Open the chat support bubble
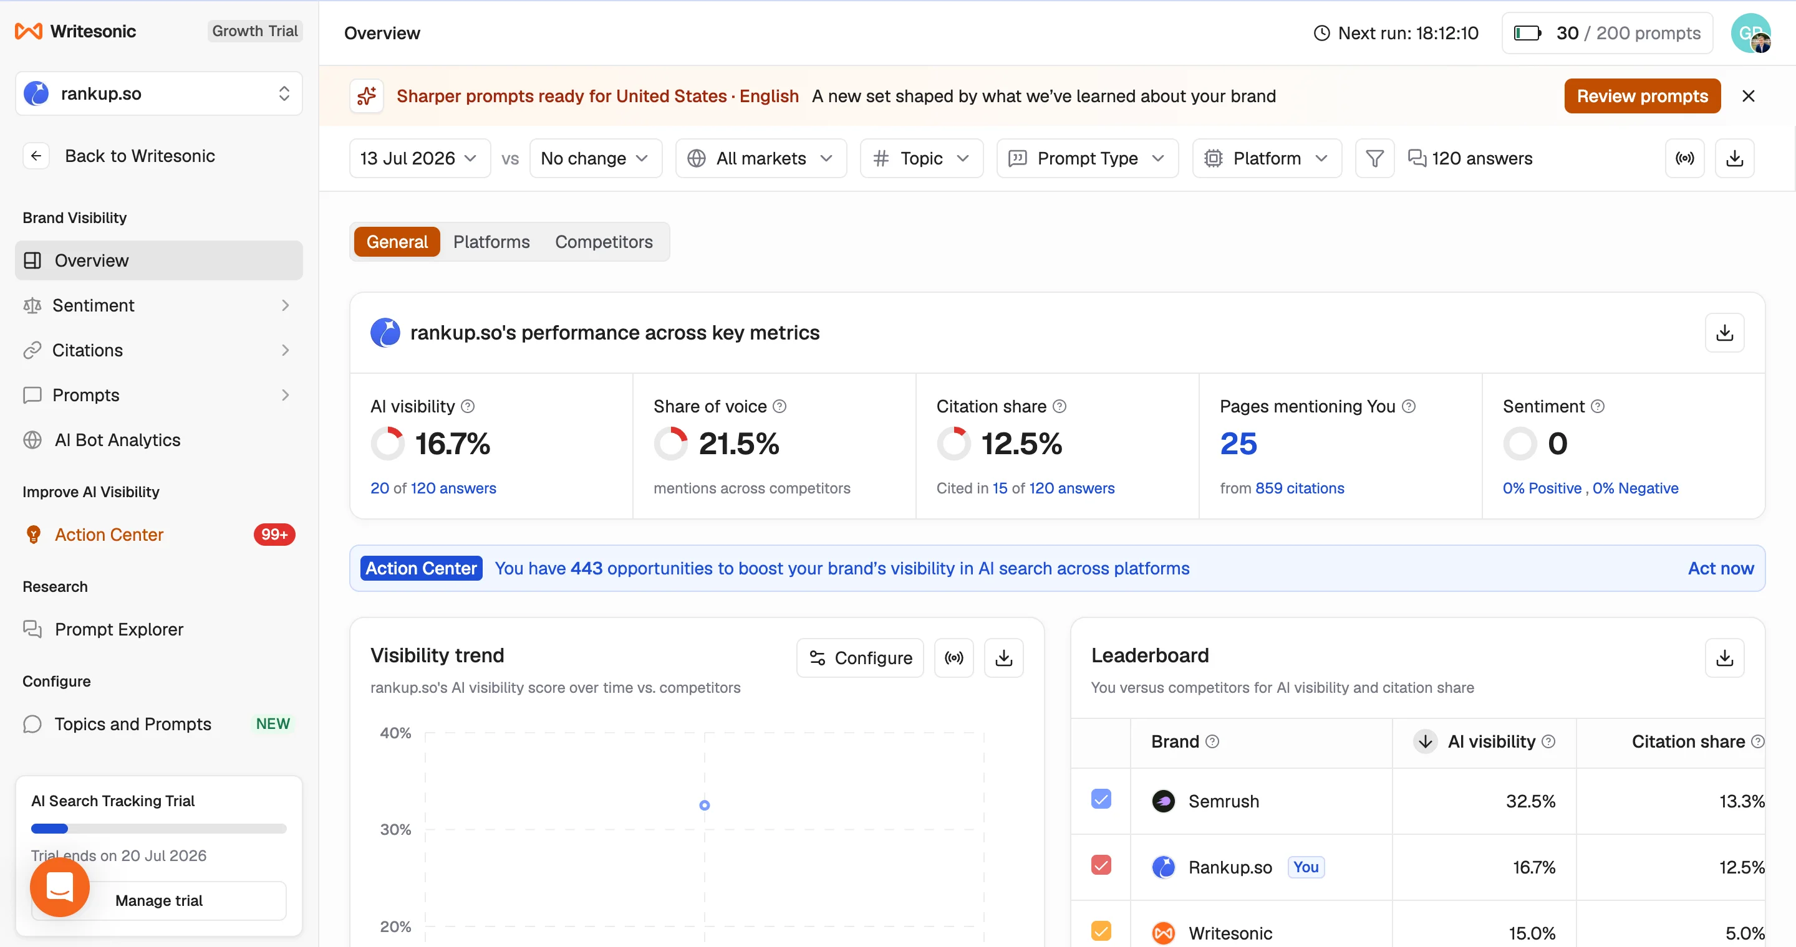The image size is (1796, 947). coord(60,887)
